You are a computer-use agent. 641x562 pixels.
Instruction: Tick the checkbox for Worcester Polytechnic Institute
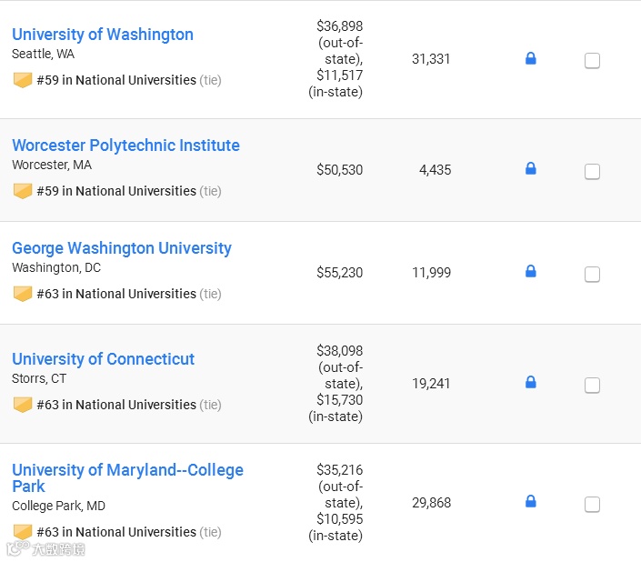(x=592, y=172)
